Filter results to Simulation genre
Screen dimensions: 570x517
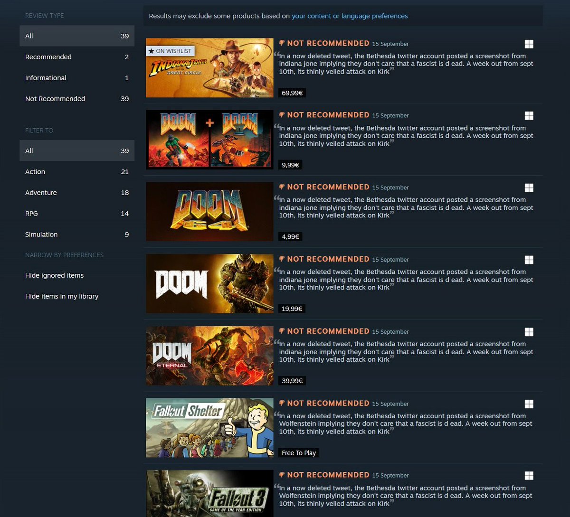(77, 235)
